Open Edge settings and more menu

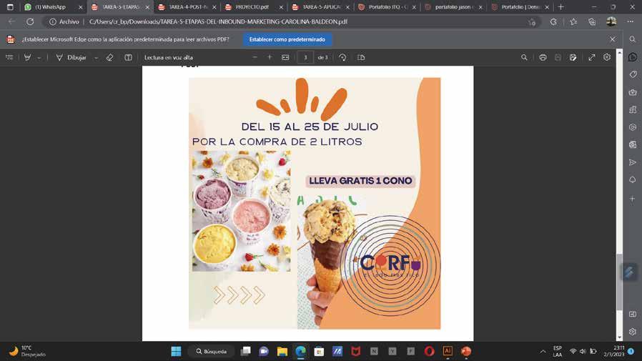[630, 21]
